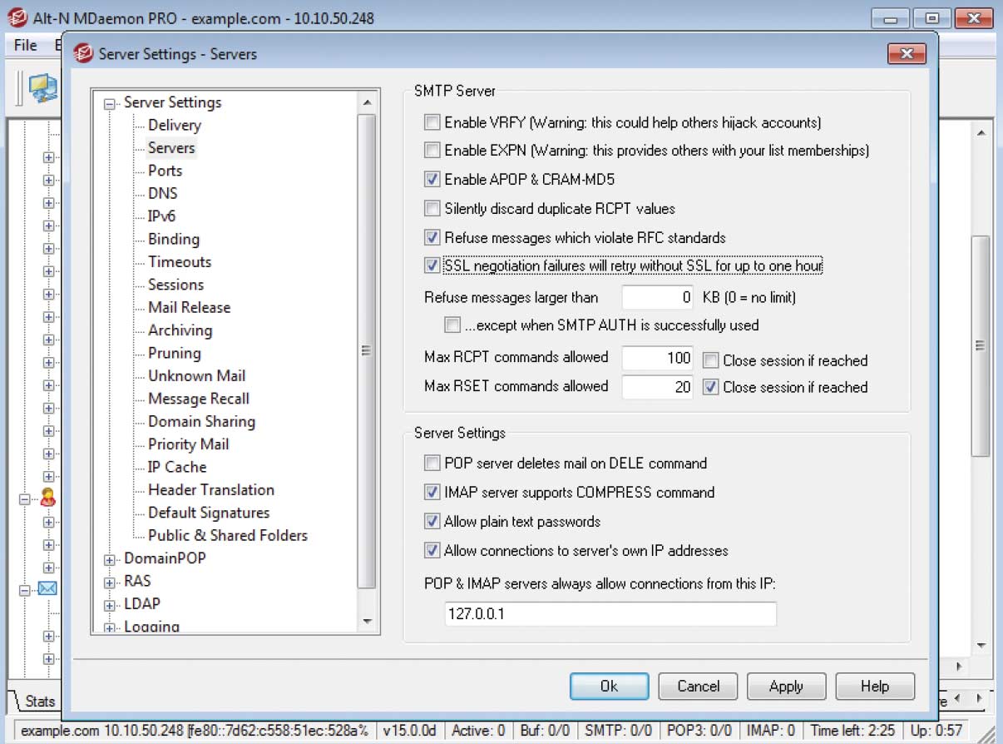Click the SMTP: 0/0 status bar entry
The width and height of the screenshot is (1003, 744).
coord(619,732)
